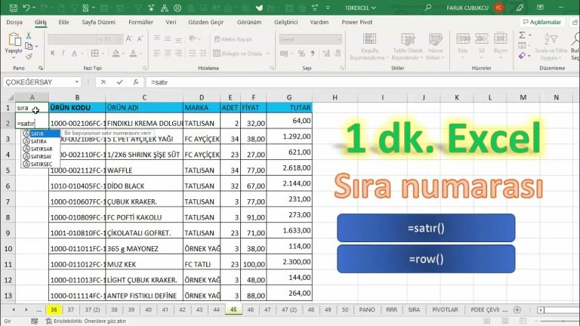Toggle Metni Kaydır wrap text
This screenshot has width=580, height=326.
click(x=233, y=39)
